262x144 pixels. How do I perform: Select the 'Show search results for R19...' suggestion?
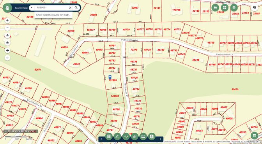[x=53, y=15]
